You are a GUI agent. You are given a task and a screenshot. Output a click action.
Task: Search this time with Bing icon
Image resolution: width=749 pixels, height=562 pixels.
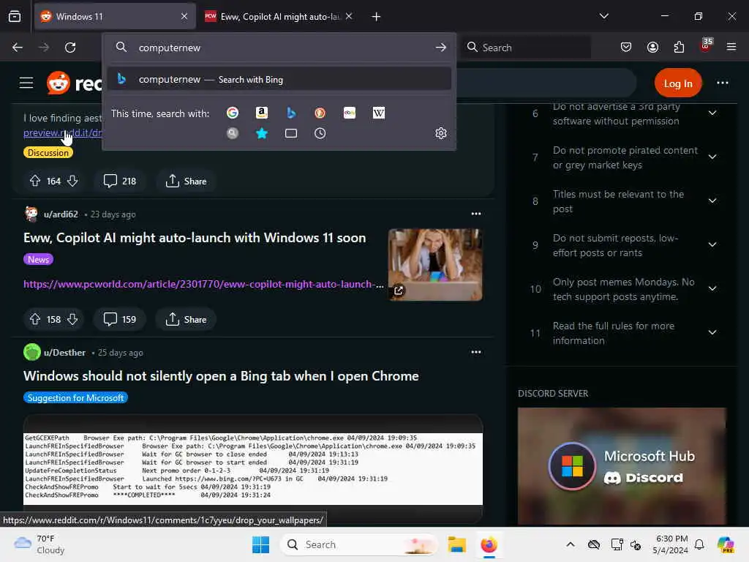(291, 113)
